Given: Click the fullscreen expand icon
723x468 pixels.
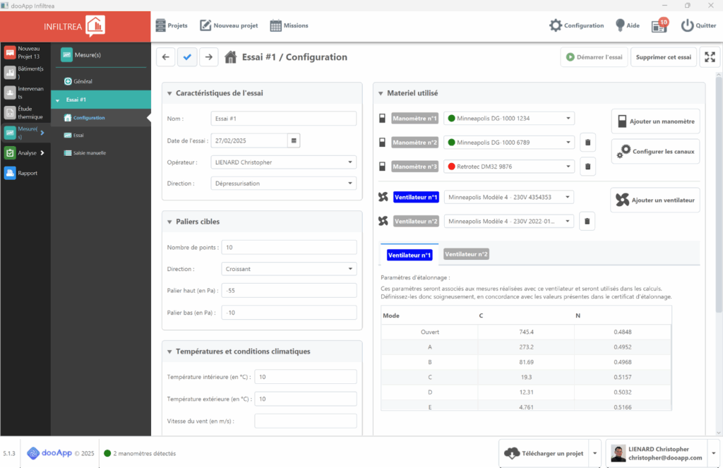Looking at the screenshot, I should [710, 57].
